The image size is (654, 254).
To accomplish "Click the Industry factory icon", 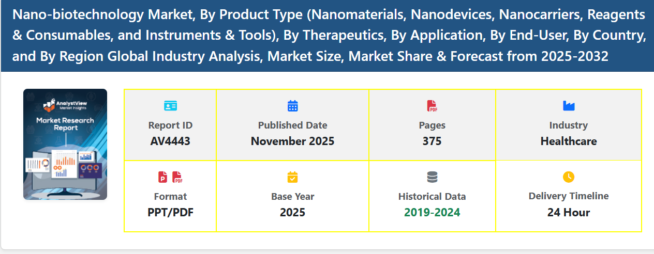I will click(x=569, y=106).
